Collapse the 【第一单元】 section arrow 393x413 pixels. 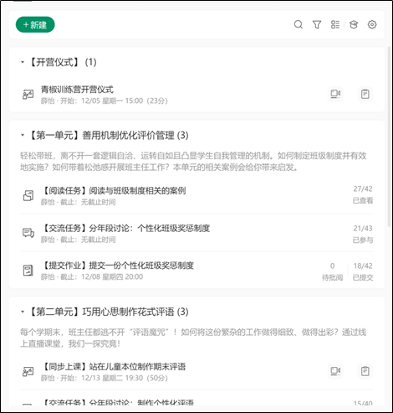(23, 135)
